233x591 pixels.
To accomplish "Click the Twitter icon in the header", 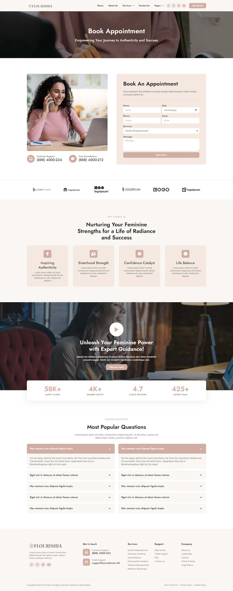I will click(179, 6).
